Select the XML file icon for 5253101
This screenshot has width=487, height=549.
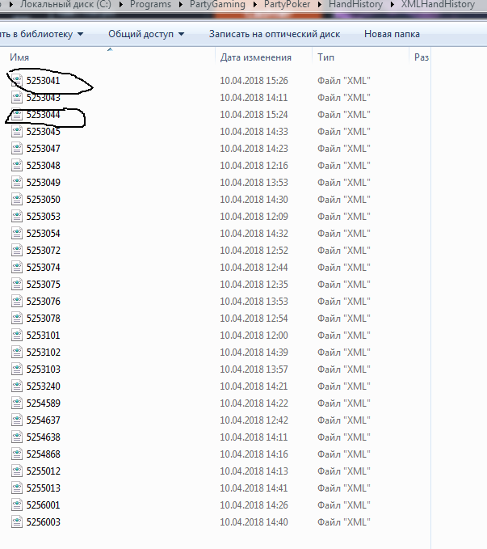[x=17, y=335]
